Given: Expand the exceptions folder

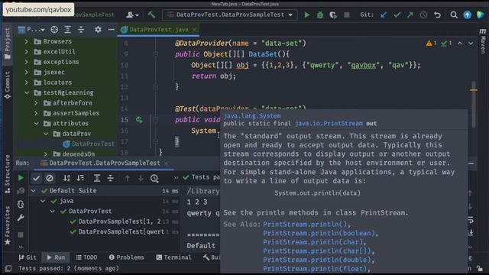Looking at the screenshot, I should pos(27,62).
